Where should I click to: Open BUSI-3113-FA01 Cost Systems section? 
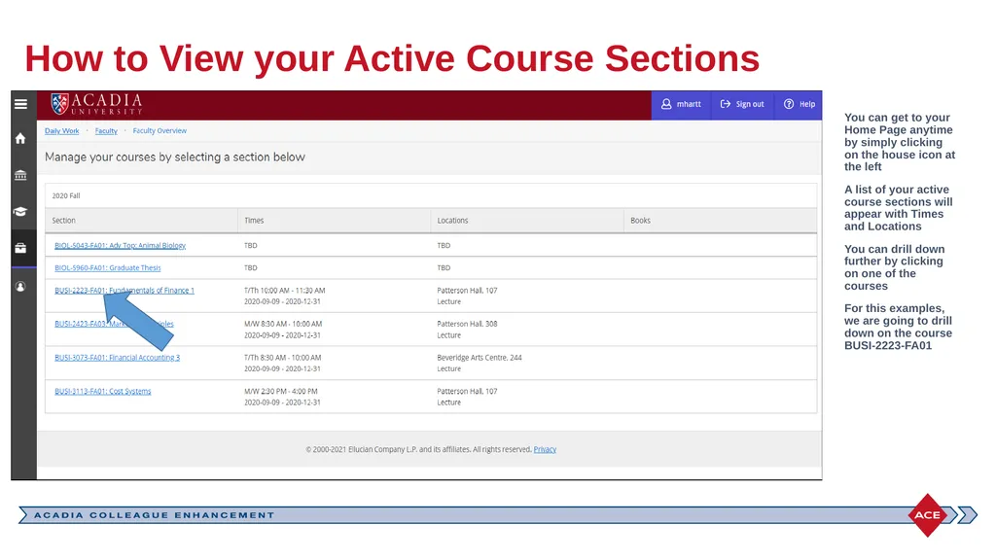pos(102,391)
